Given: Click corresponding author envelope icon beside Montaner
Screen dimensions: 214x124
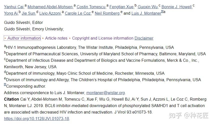Looking at the screenshot, I should (162, 11).
